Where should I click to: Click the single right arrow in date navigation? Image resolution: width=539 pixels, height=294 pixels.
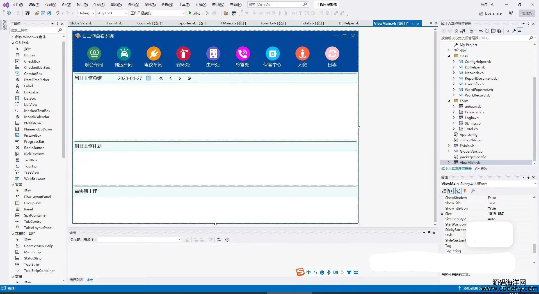tap(180, 78)
